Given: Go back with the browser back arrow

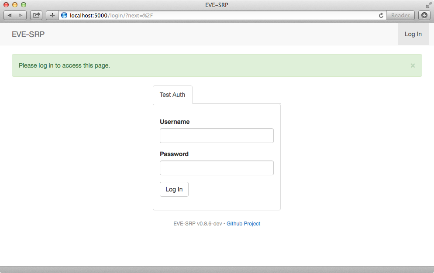Looking at the screenshot, I should click(x=10, y=16).
